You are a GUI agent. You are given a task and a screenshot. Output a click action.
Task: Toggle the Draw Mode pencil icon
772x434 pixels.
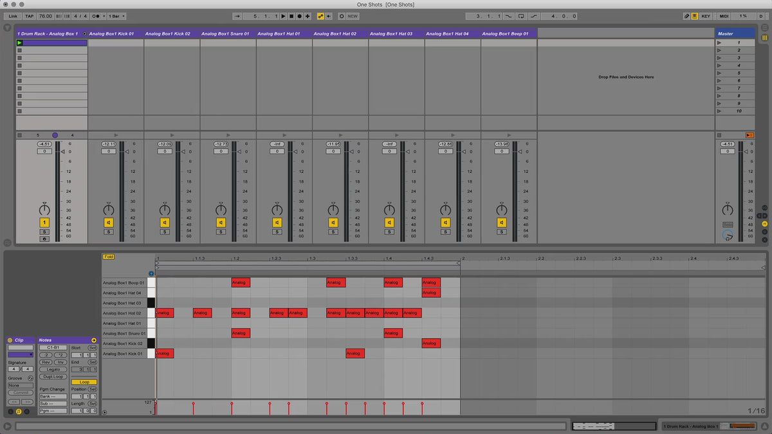pos(686,16)
